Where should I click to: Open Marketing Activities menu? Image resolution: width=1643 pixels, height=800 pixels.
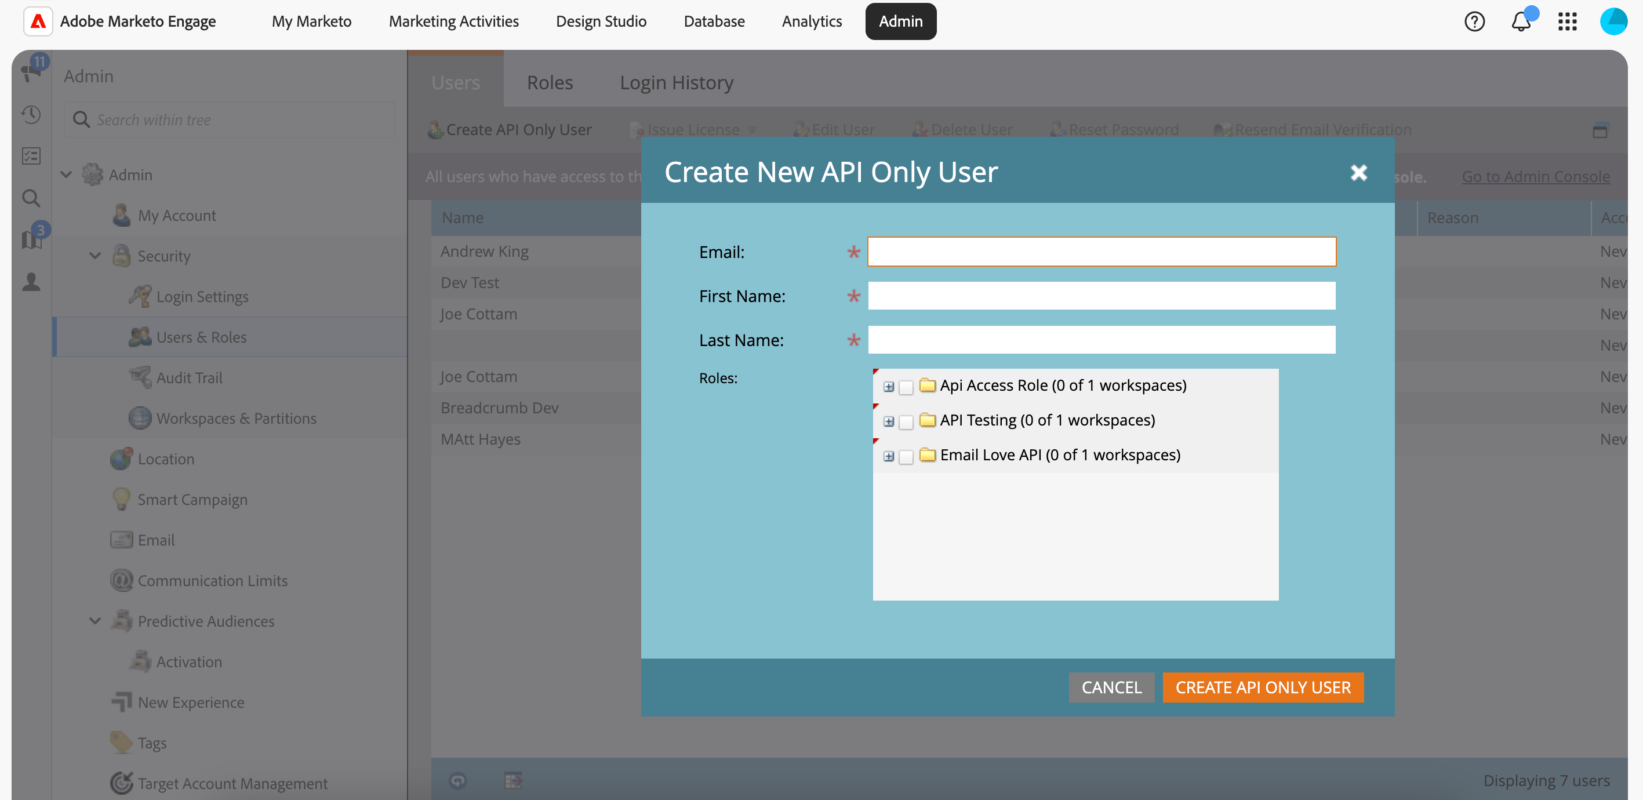[x=453, y=21]
